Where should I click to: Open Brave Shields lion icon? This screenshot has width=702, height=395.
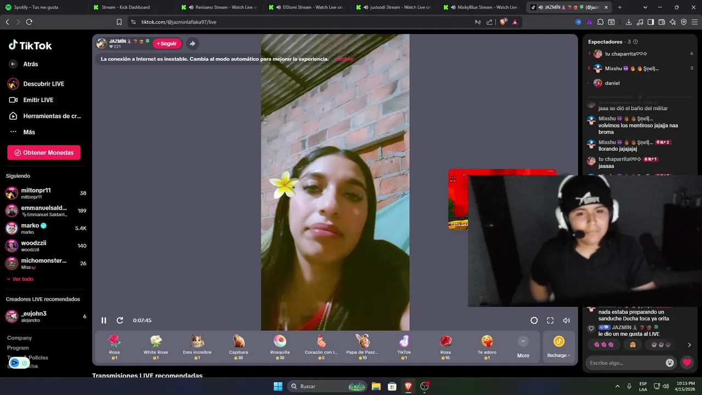[x=503, y=22]
